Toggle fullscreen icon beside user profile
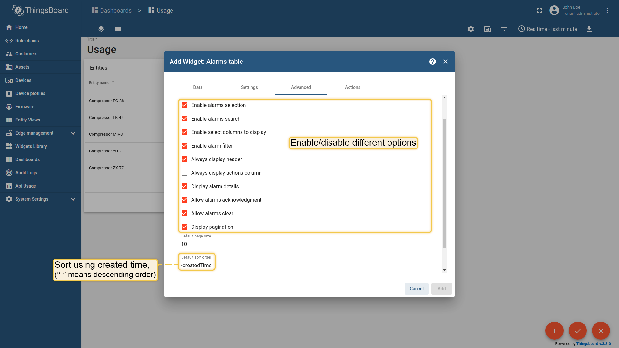 pyautogui.click(x=539, y=11)
